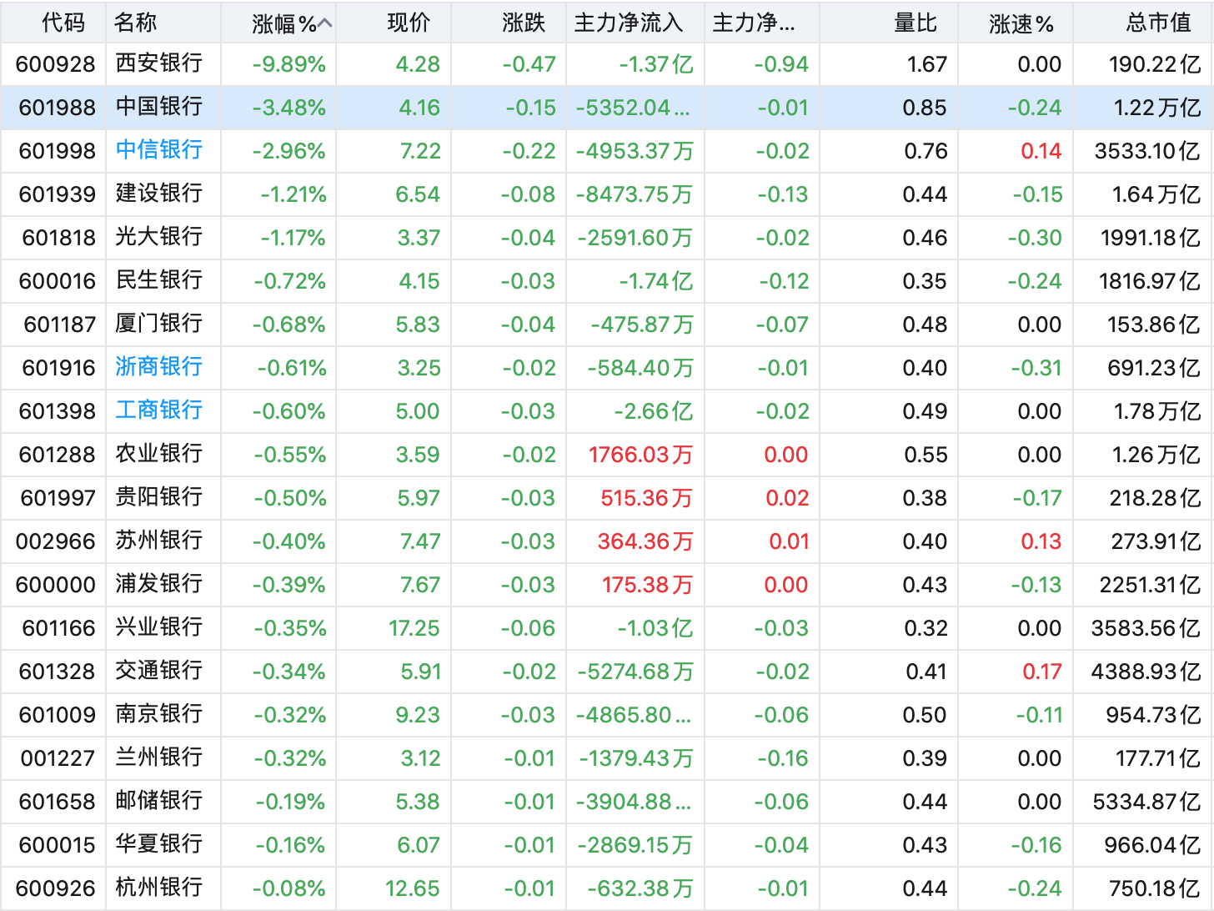This screenshot has width=1214, height=911.
Task: Select the 杭州银行 name cell
Action: (x=158, y=888)
